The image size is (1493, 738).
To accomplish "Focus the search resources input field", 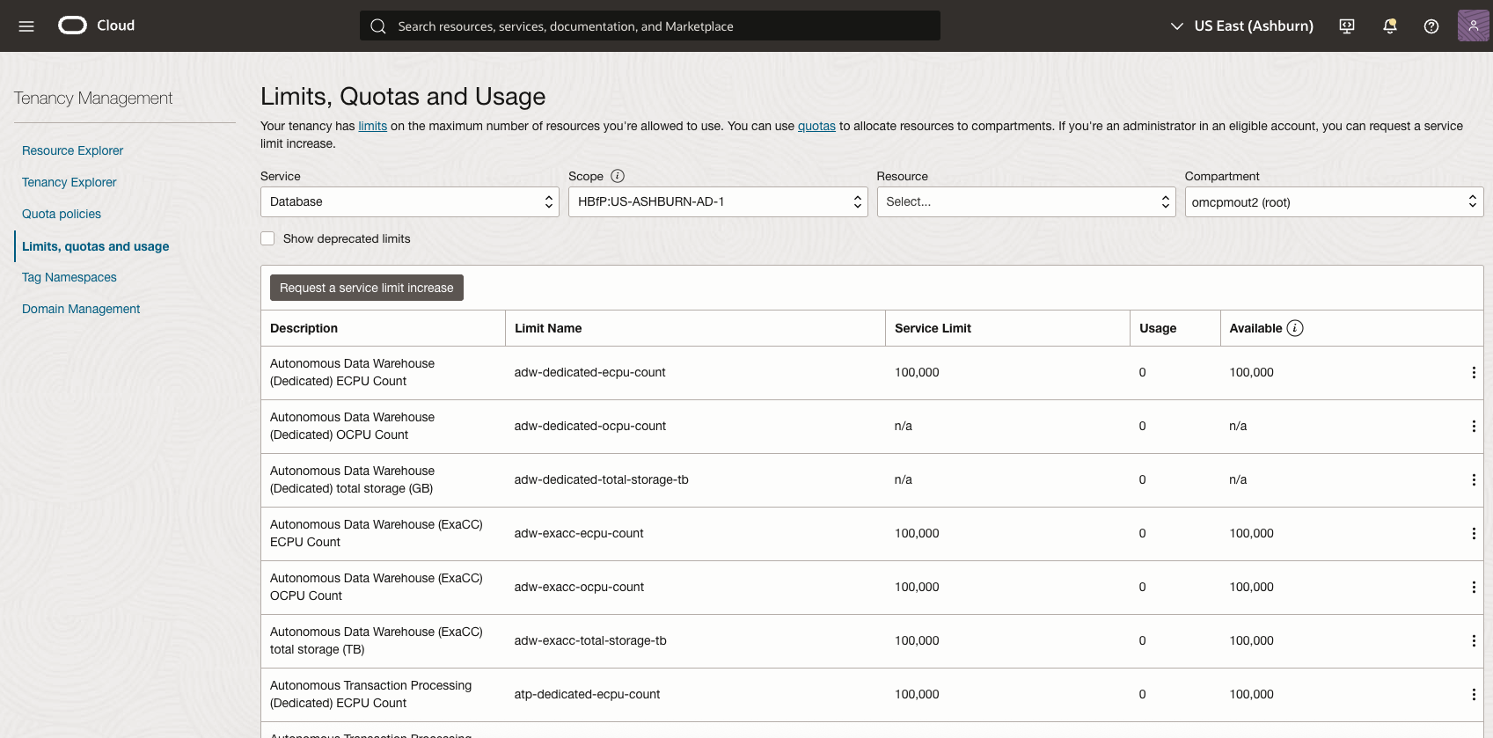I will 650,26.
